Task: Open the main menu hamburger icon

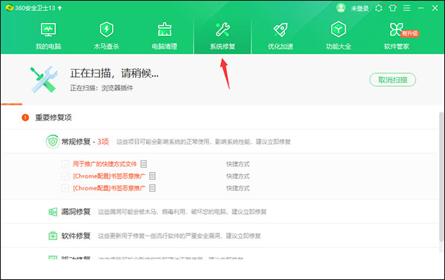Action: [406, 8]
